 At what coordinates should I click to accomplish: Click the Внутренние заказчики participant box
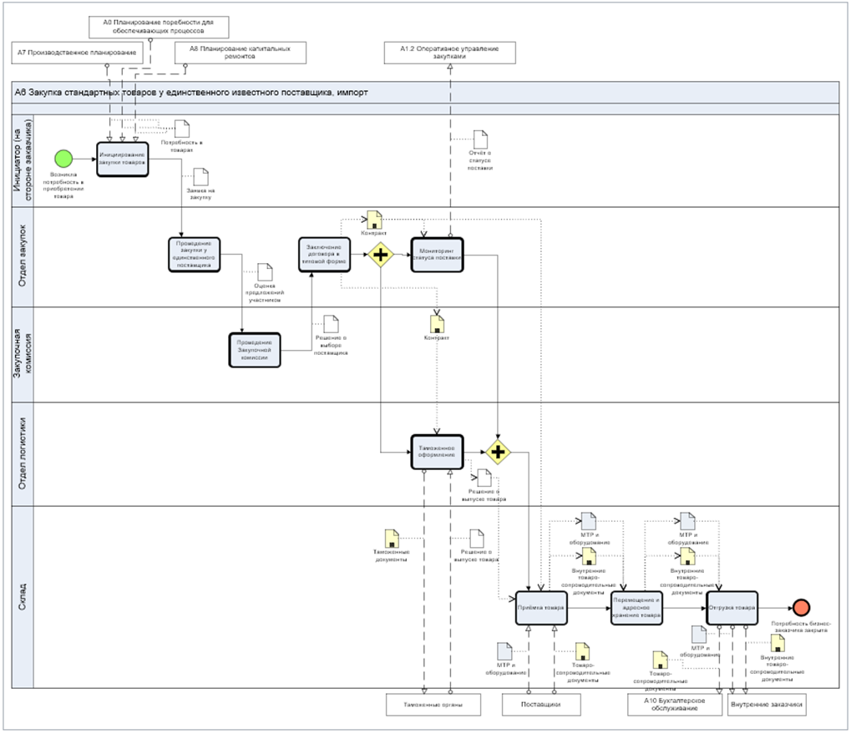point(767,705)
